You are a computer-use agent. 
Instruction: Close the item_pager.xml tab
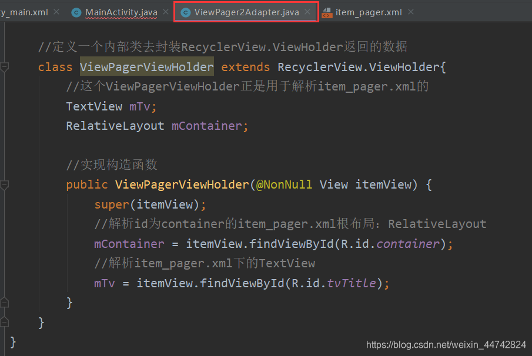tap(411, 12)
